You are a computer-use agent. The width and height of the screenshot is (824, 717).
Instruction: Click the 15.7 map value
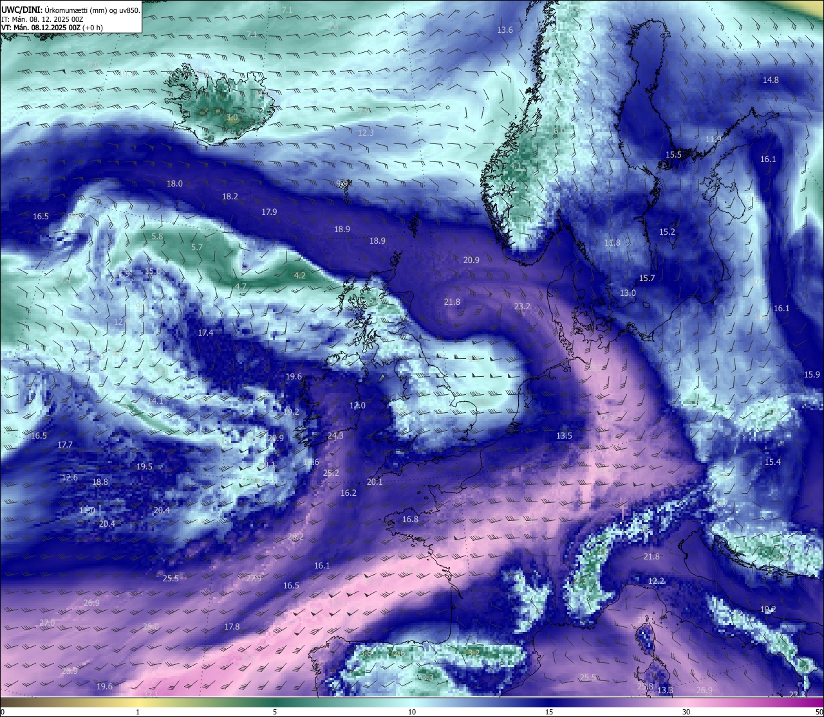(x=646, y=278)
